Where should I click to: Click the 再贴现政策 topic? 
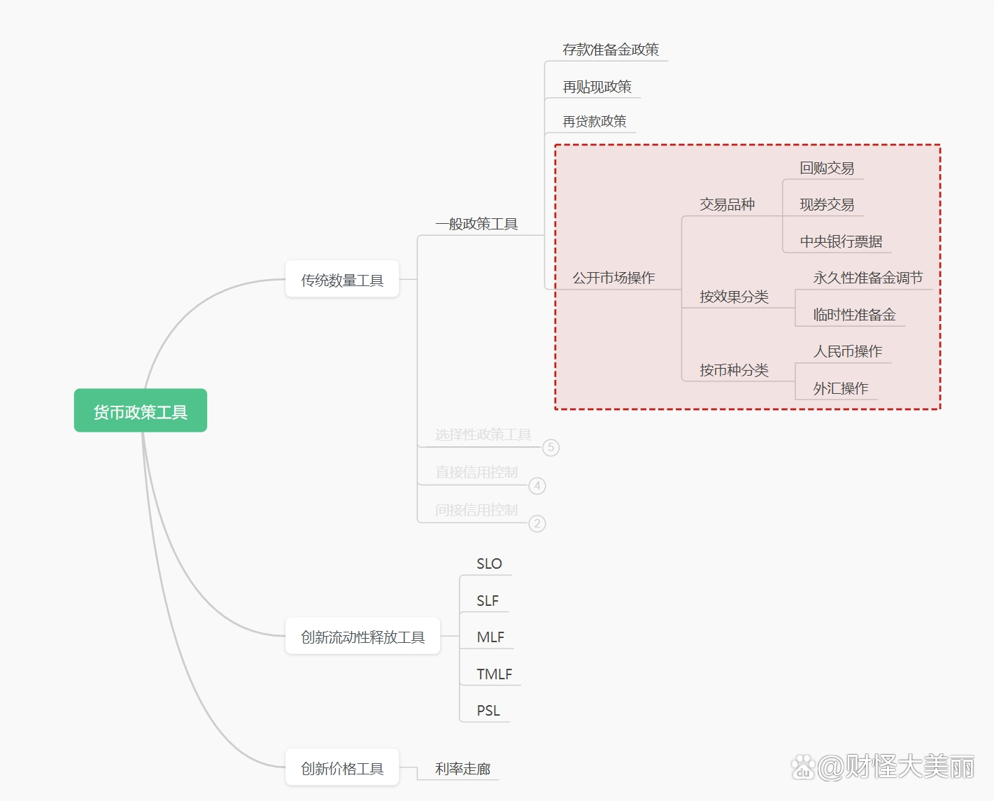(x=597, y=87)
